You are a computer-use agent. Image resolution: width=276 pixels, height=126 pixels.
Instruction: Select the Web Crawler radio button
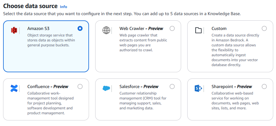(x=172, y=28)
